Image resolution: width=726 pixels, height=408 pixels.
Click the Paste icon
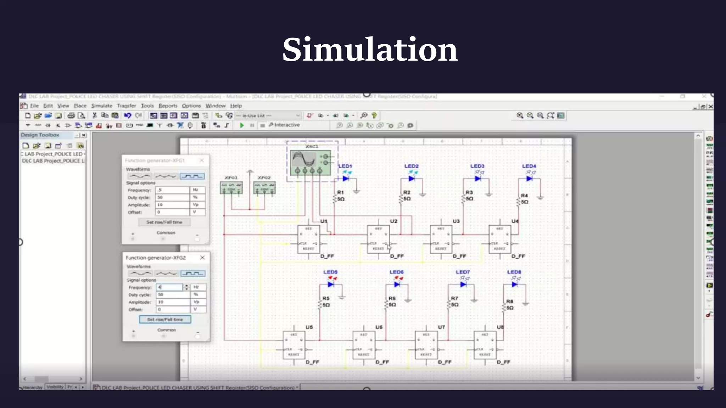tap(115, 115)
